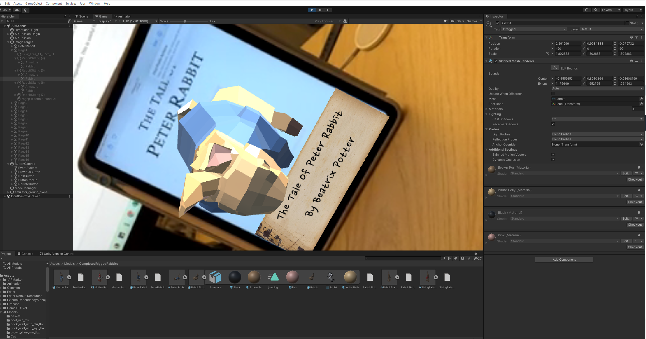
Task: Open the Cast Shadows dropdown
Action: coord(597,119)
